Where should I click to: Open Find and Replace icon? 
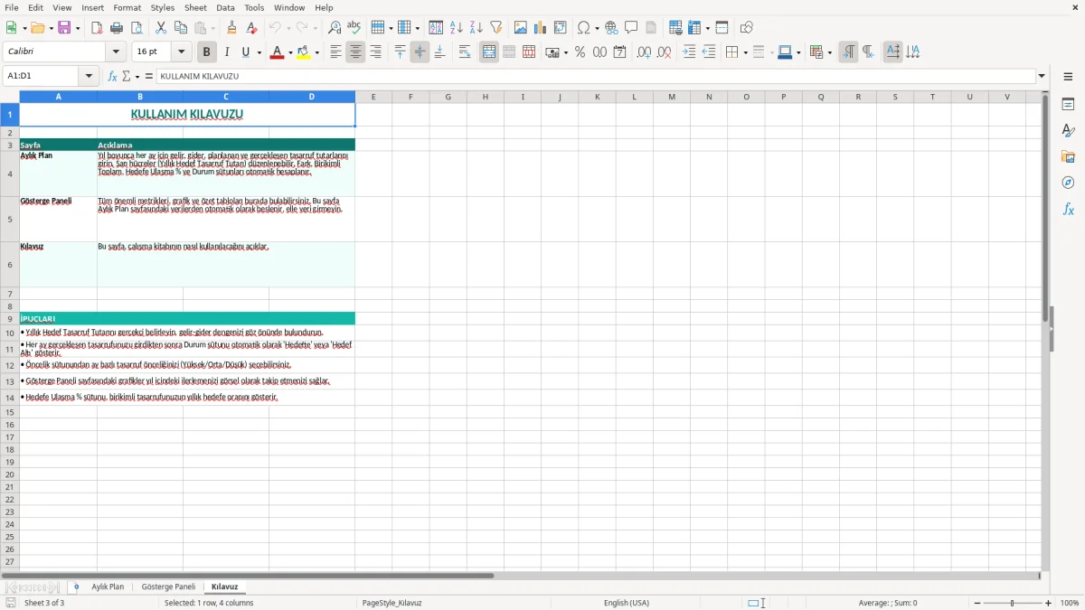(335, 28)
